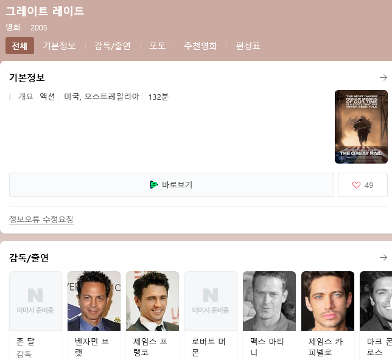The width and height of the screenshot is (392, 360).
Task: Go to the 포토 tab
Action: pyautogui.click(x=157, y=46)
